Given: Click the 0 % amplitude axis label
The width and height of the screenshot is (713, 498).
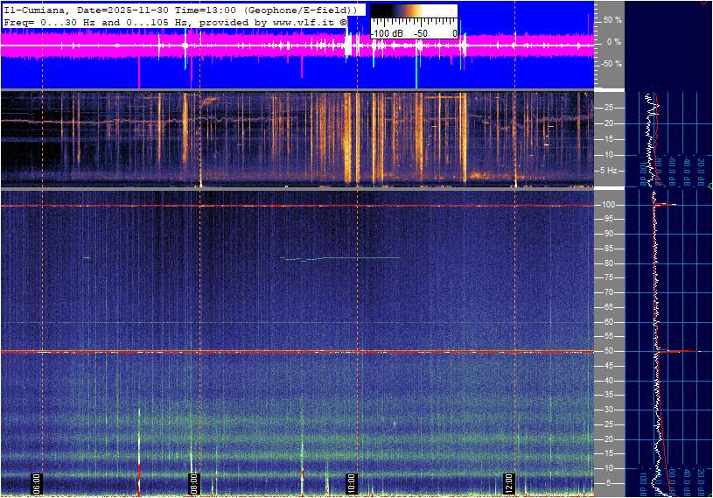Looking at the screenshot, I should pos(613,41).
